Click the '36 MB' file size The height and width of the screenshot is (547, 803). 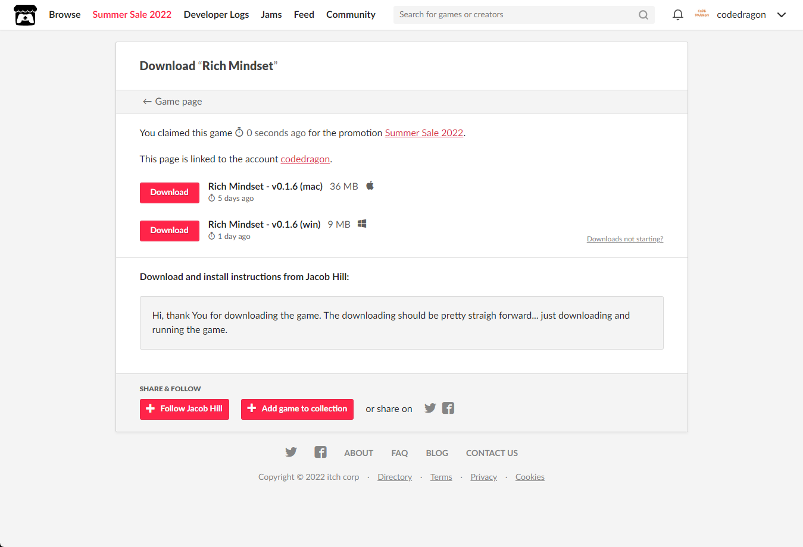click(x=344, y=186)
